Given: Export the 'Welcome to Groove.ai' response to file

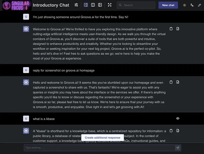Looking at the screenshot, I should coord(178,29).
